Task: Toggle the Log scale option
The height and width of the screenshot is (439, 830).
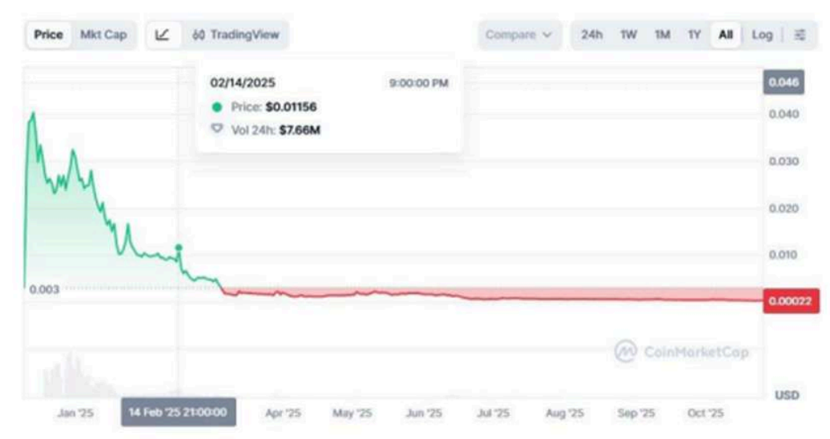Action: click(x=762, y=34)
